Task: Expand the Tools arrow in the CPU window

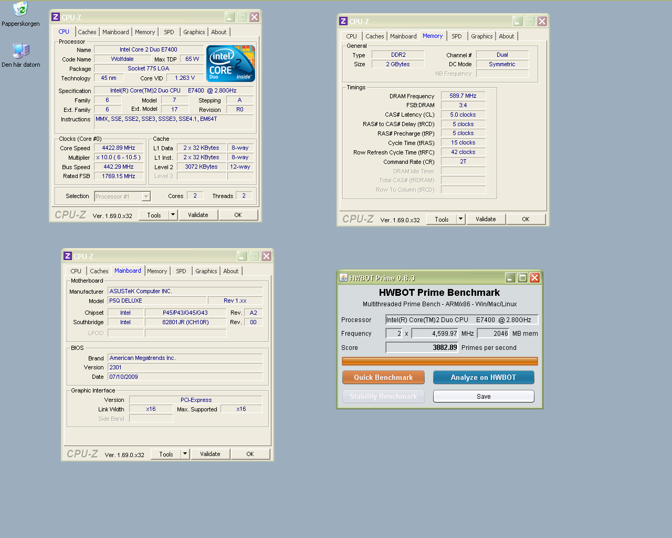Action: 173,215
